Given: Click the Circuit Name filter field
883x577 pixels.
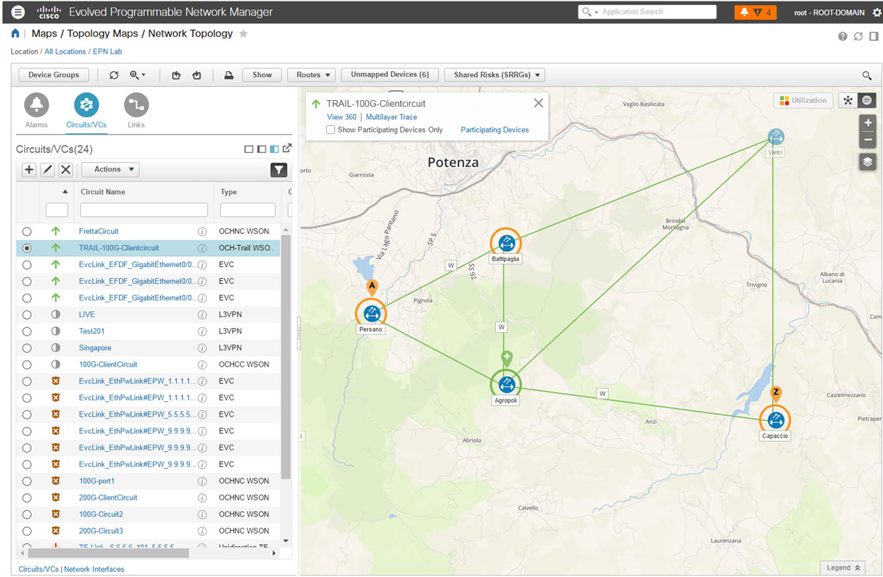Looking at the screenshot, I should pyautogui.click(x=143, y=210).
